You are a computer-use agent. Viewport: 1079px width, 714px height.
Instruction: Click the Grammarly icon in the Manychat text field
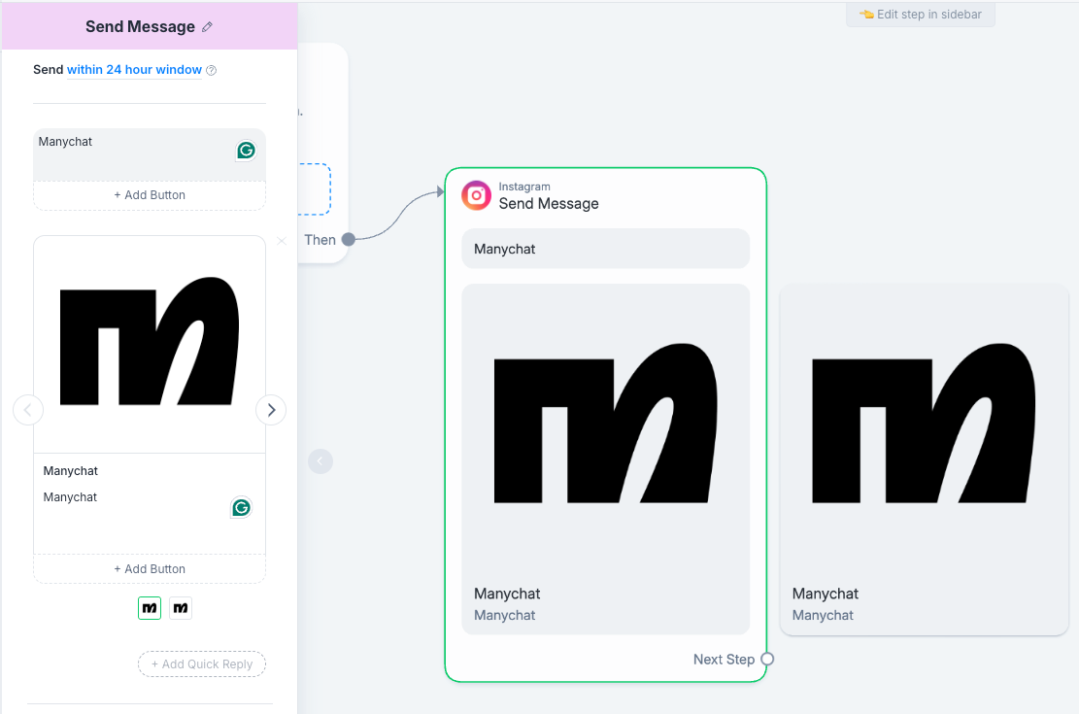click(x=246, y=151)
